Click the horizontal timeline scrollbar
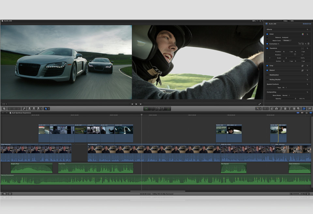The image size is (313, 214). click(x=158, y=191)
